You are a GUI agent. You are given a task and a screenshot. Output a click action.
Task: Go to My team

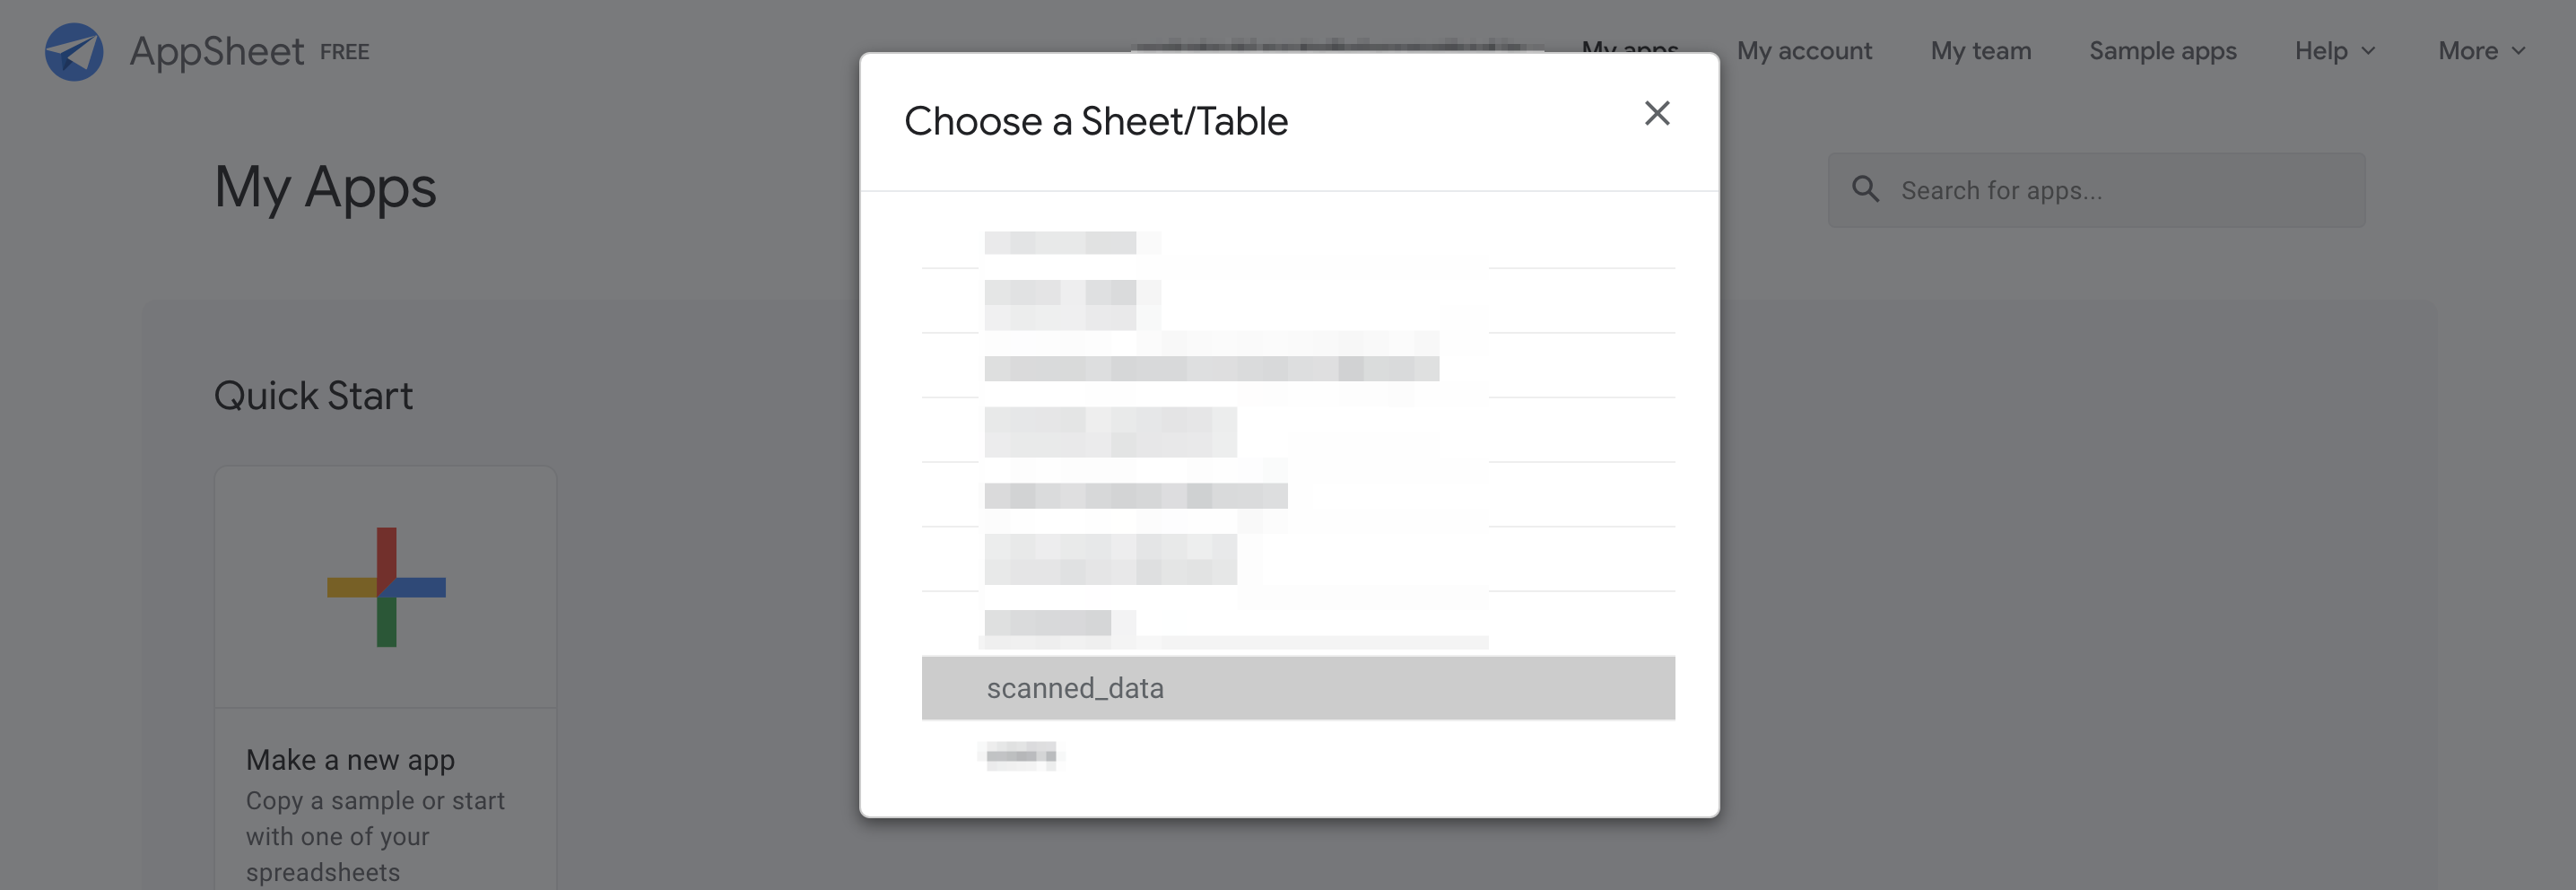click(1980, 51)
